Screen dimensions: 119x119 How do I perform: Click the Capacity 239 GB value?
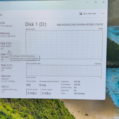coord(77,82)
